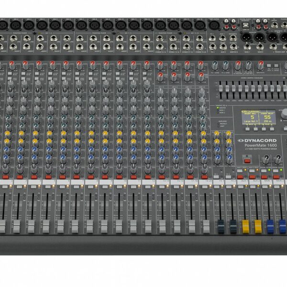Click channel 8 yellow AUX 1 knob

coord(91,135)
